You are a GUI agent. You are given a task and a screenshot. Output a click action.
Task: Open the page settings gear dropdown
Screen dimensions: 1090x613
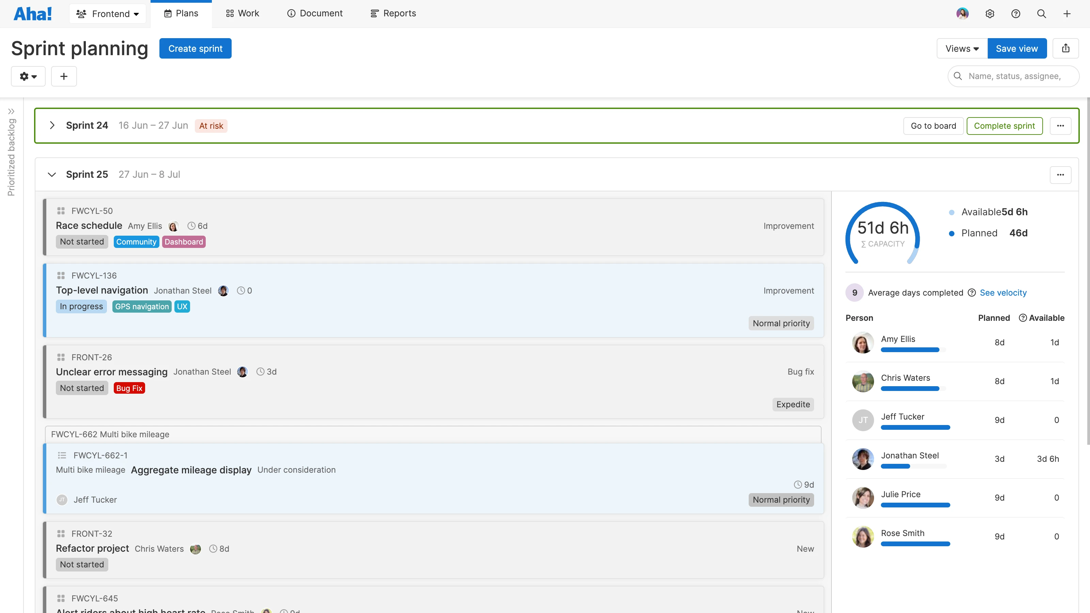(28, 76)
